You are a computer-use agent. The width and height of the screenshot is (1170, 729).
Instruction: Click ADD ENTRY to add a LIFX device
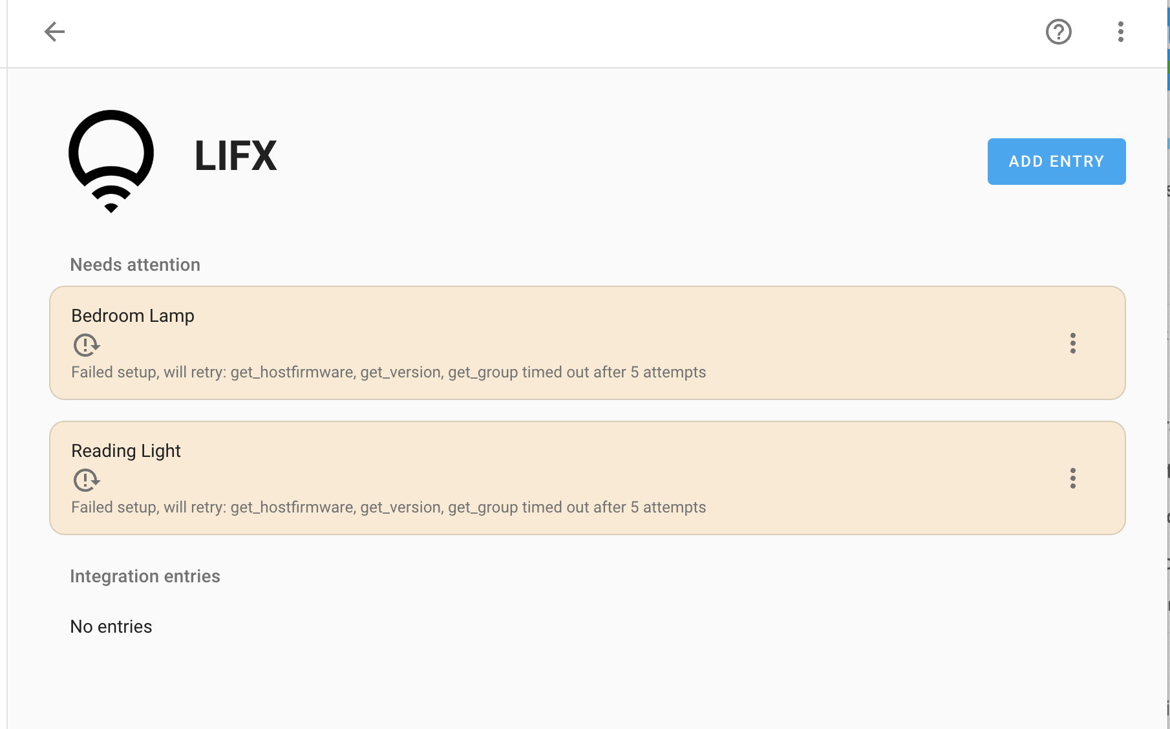[x=1056, y=161]
